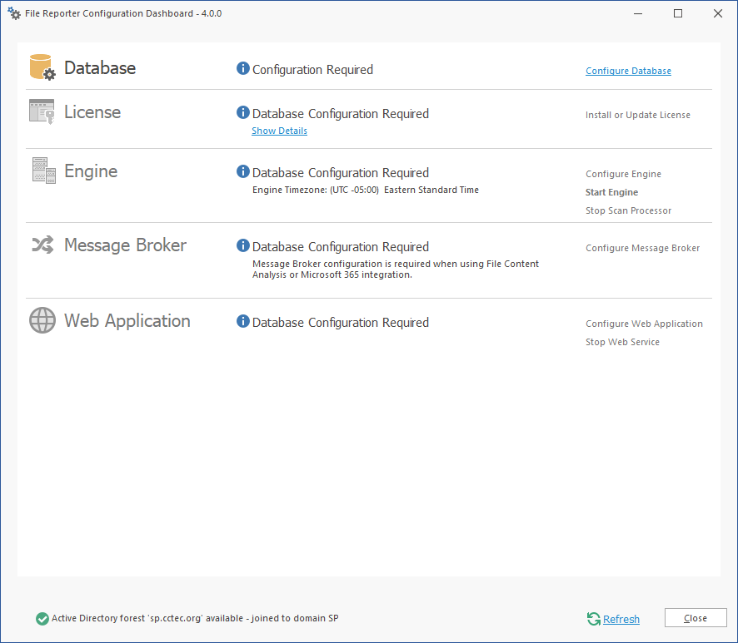This screenshot has width=738, height=643.
Task: Choose Configure Web Application
Action: (644, 324)
